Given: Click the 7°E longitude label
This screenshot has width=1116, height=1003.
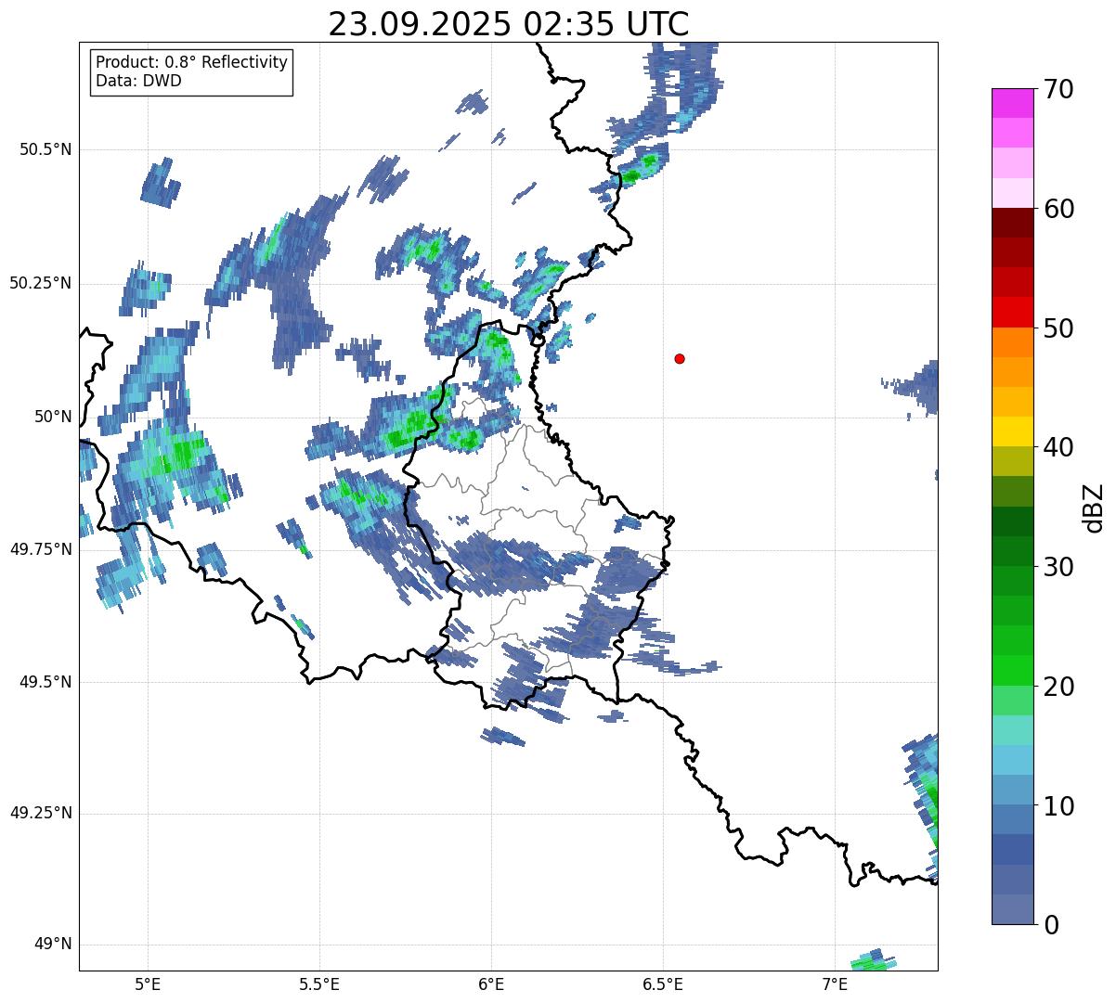Looking at the screenshot, I should point(835,984).
